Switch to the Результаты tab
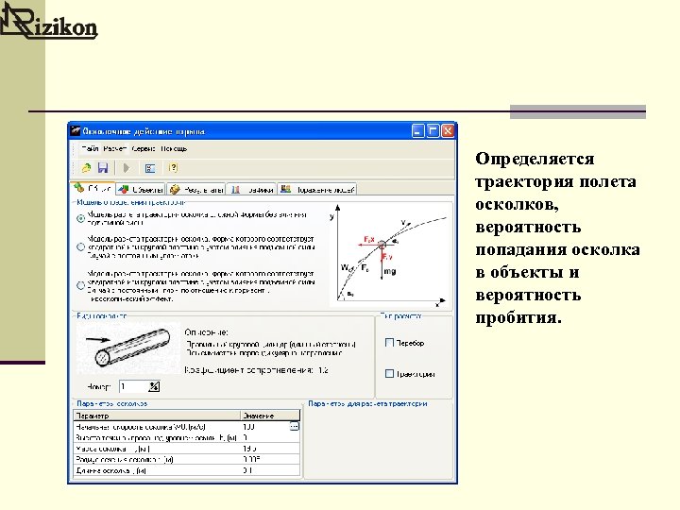 click(196, 190)
